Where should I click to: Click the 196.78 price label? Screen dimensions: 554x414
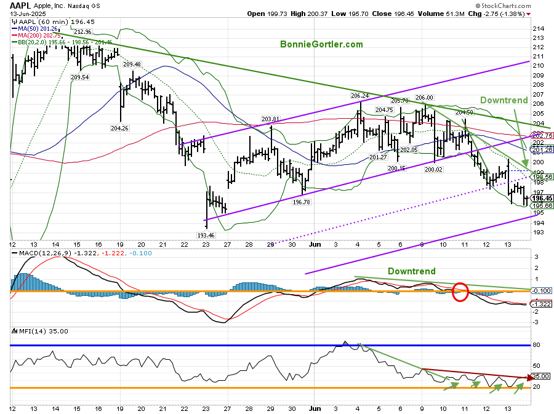pyautogui.click(x=302, y=202)
